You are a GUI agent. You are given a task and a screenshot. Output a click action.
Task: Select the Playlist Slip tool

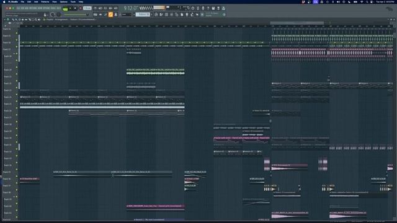point(26,20)
